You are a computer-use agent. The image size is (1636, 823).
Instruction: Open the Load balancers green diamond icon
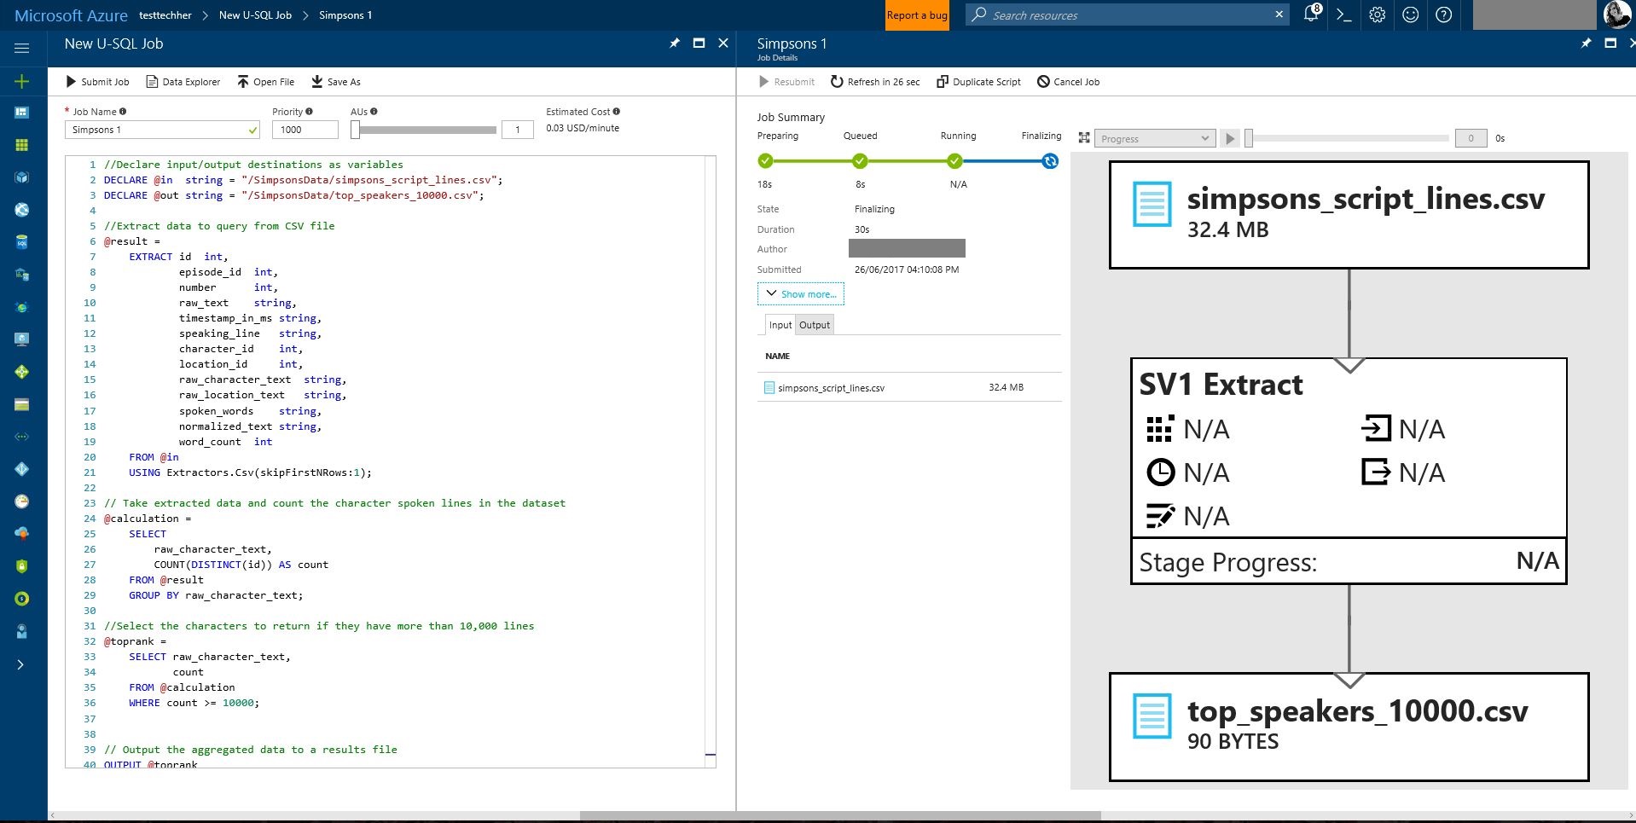pos(22,372)
